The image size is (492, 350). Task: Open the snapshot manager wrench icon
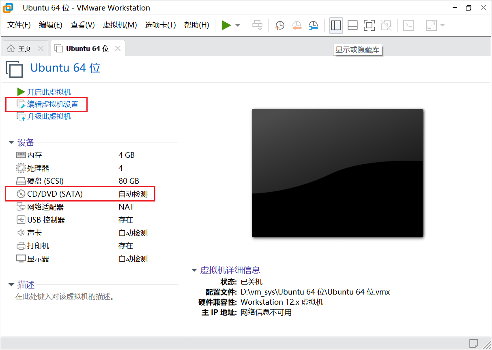pyautogui.click(x=313, y=25)
